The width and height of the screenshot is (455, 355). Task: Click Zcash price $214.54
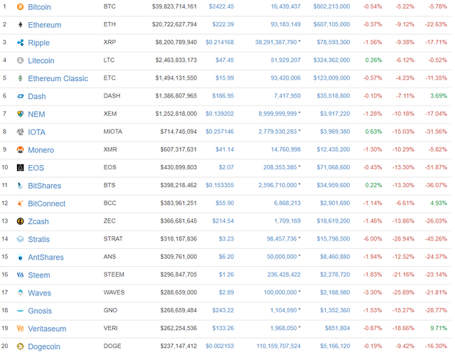223,221
